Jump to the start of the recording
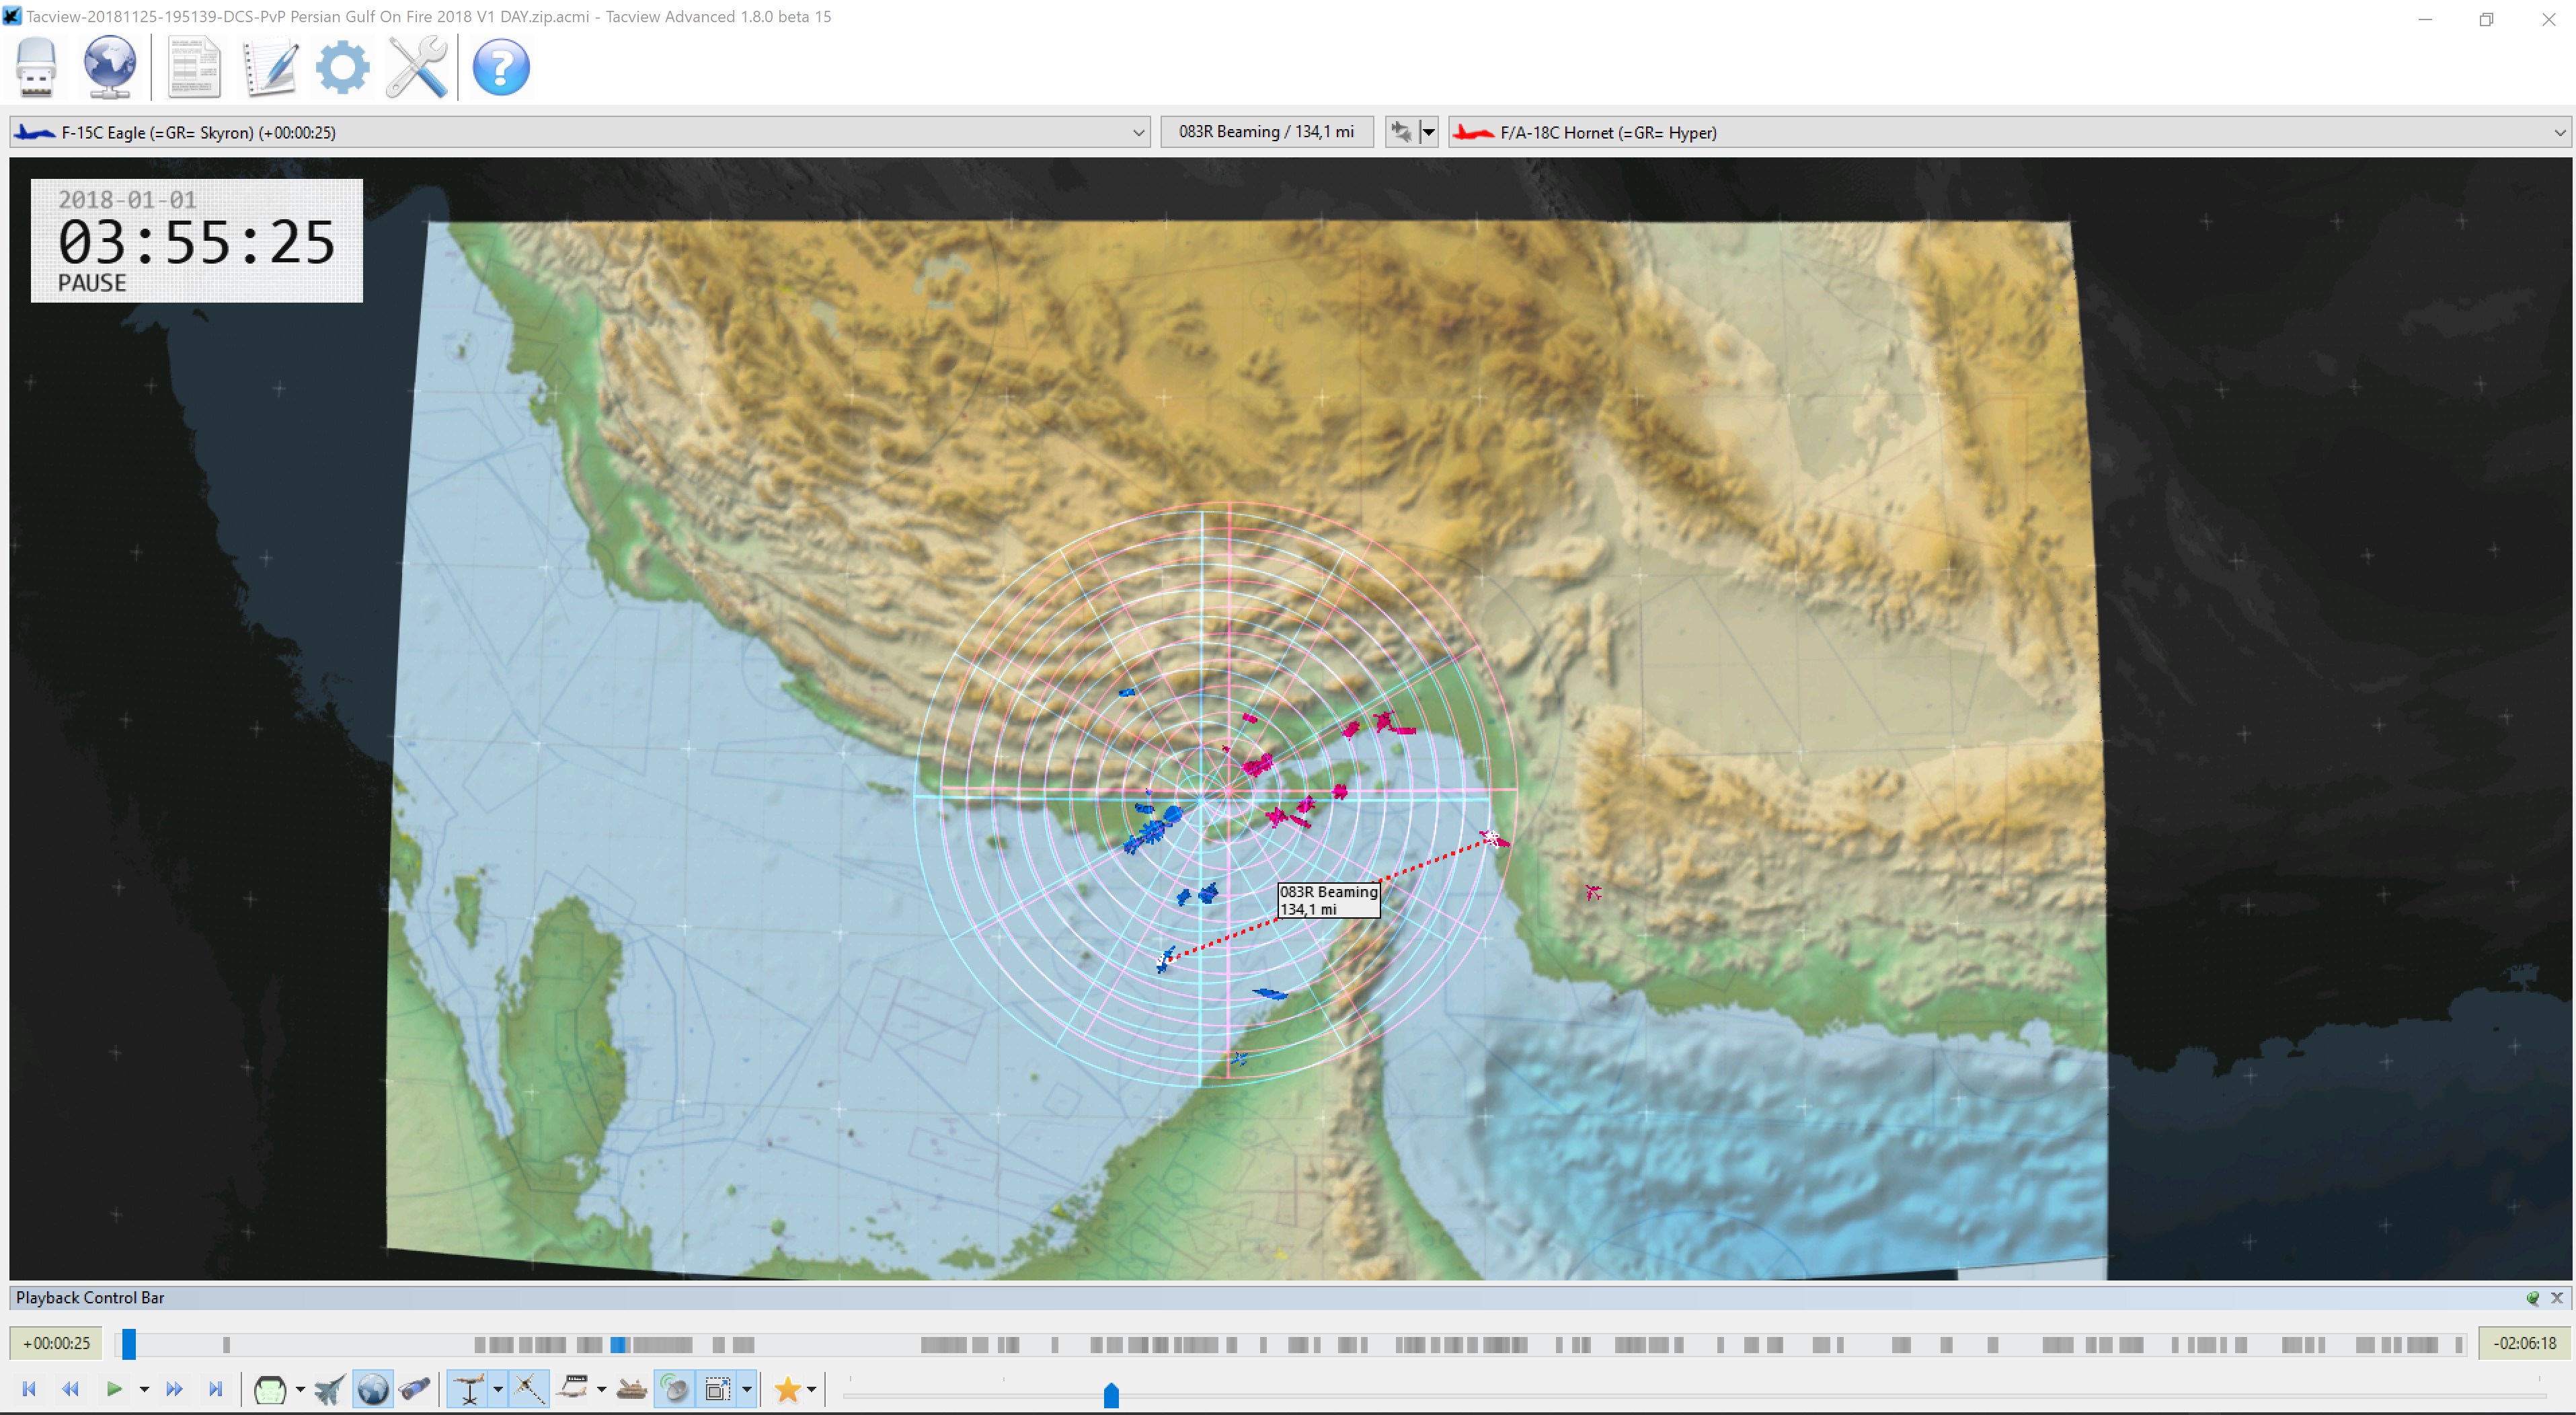 pos(29,1389)
